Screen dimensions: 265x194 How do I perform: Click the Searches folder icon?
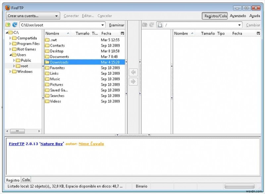47,96
